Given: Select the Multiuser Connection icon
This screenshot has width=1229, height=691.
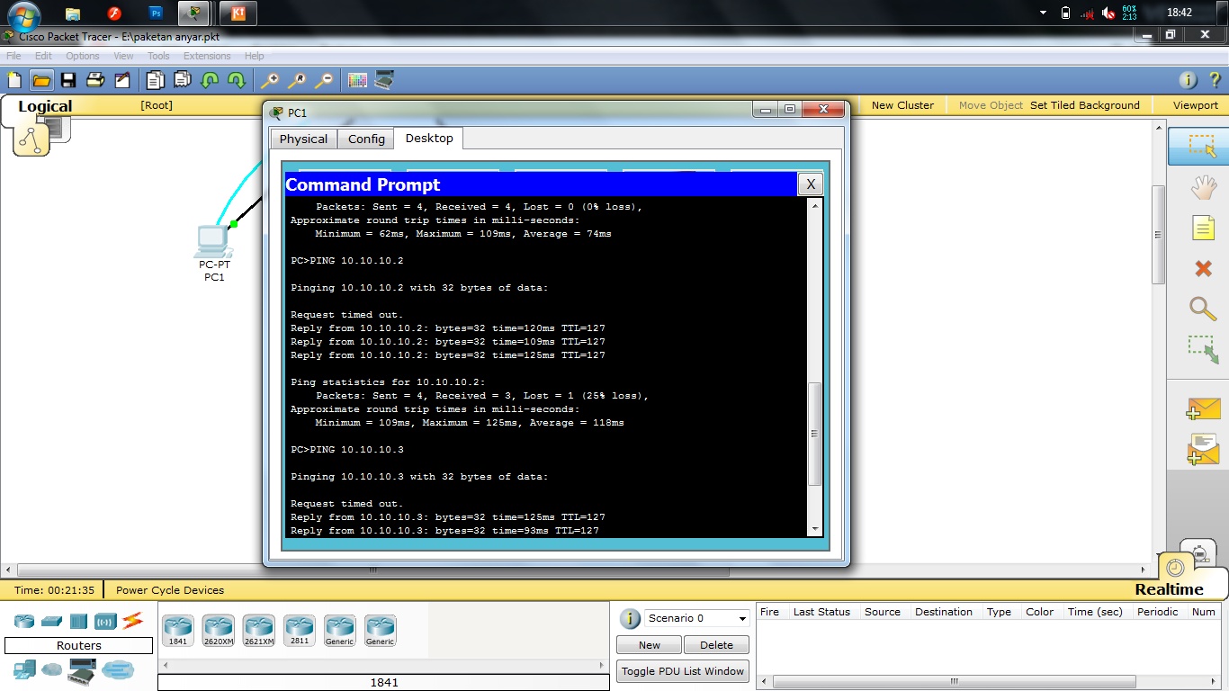Looking at the screenshot, I should click(x=117, y=669).
